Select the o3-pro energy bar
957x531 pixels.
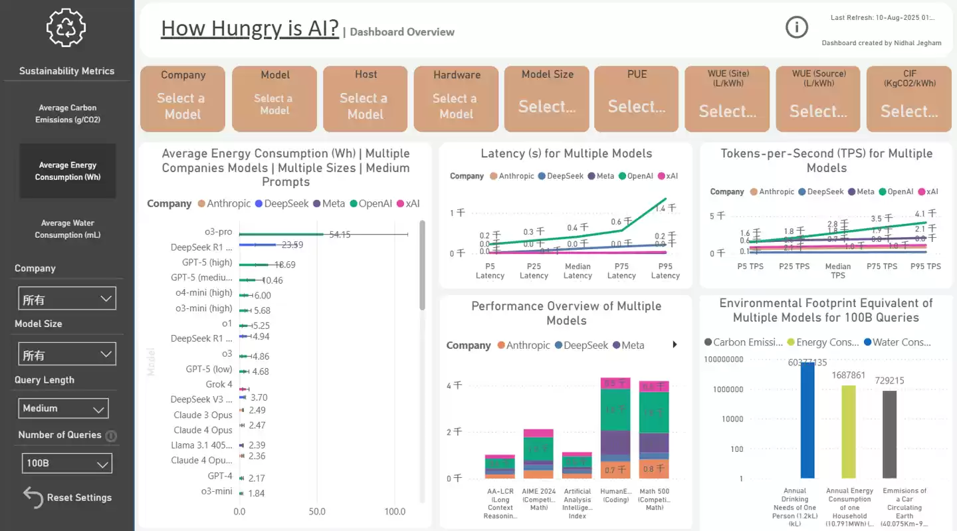[x=280, y=234]
